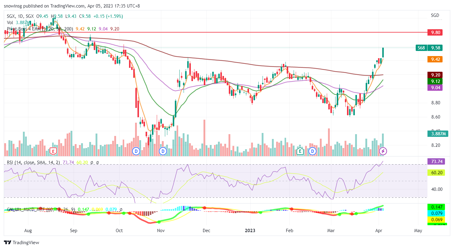Click the Dec date on the time axis

[x=207, y=230]
